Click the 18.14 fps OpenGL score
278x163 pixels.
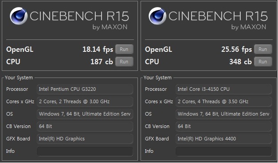pyautogui.click(x=98, y=50)
